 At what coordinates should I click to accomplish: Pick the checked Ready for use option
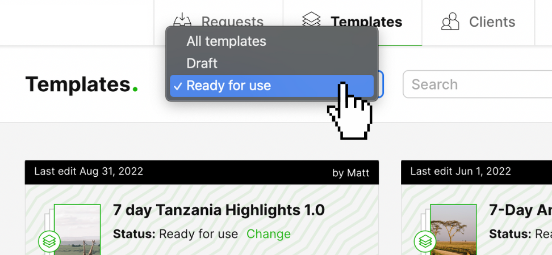pyautogui.click(x=228, y=86)
